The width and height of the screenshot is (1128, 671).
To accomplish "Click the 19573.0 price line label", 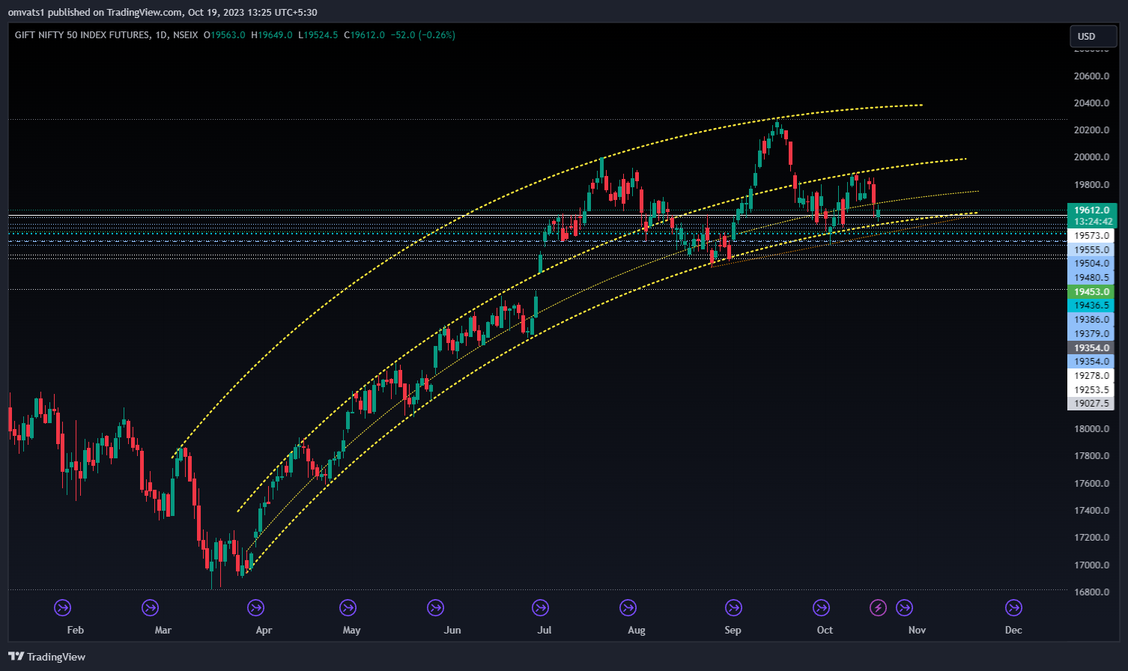I will click(x=1091, y=236).
